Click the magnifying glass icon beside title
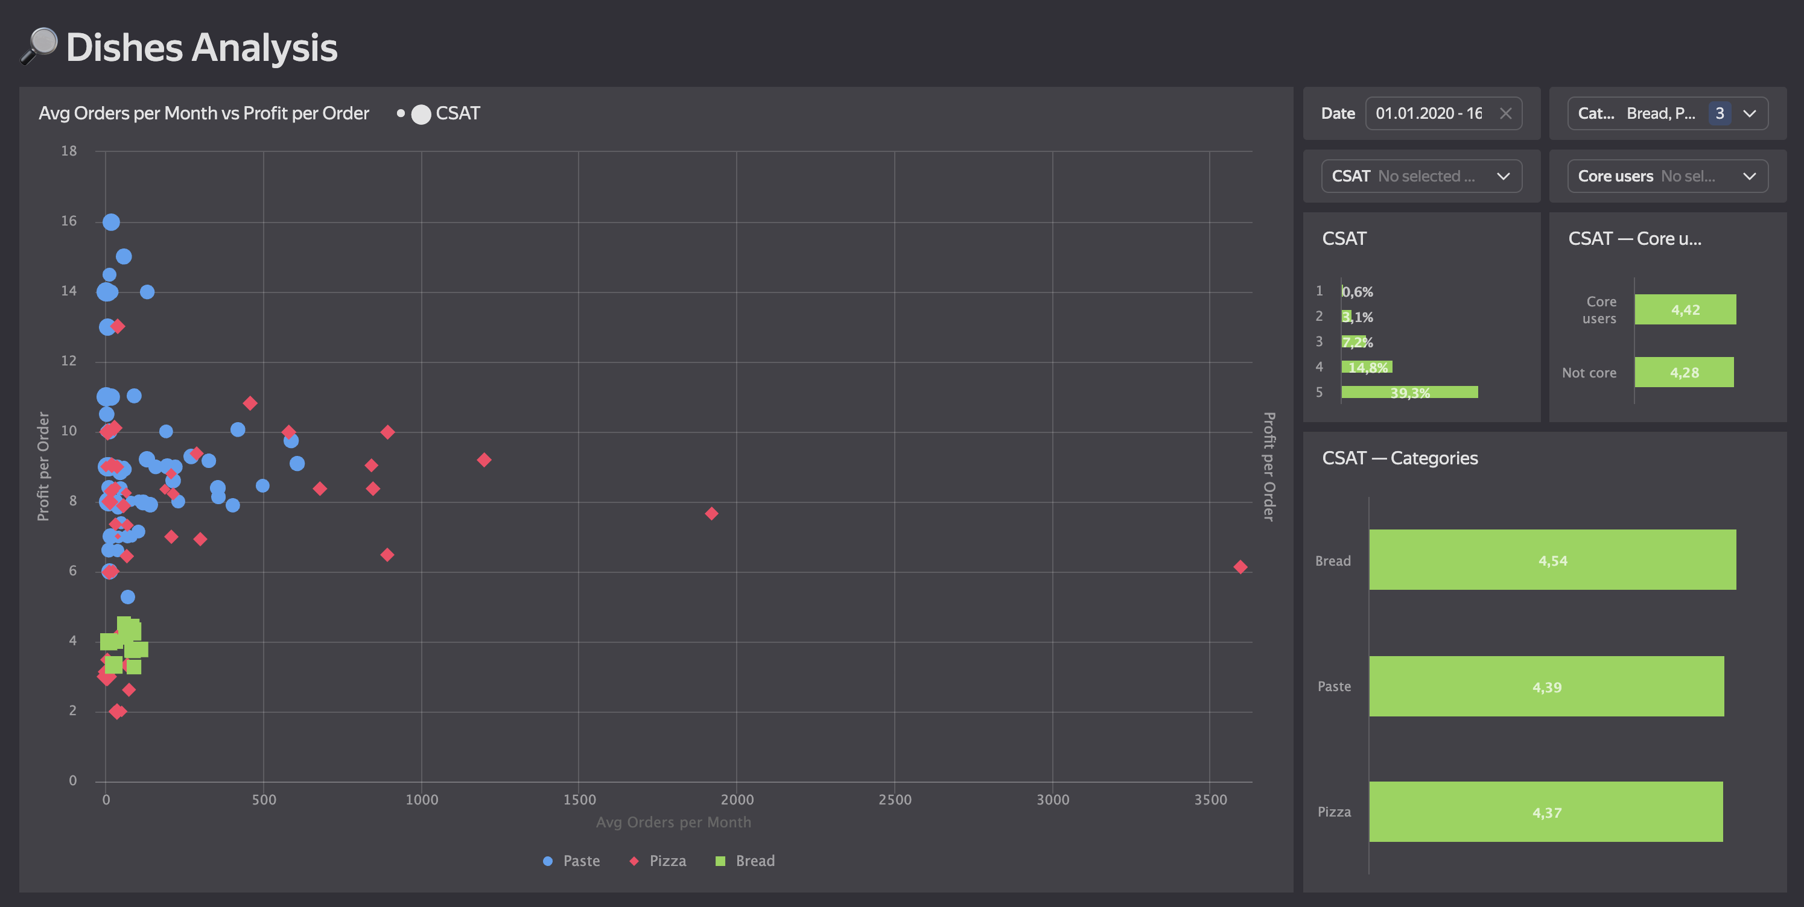 coord(39,46)
